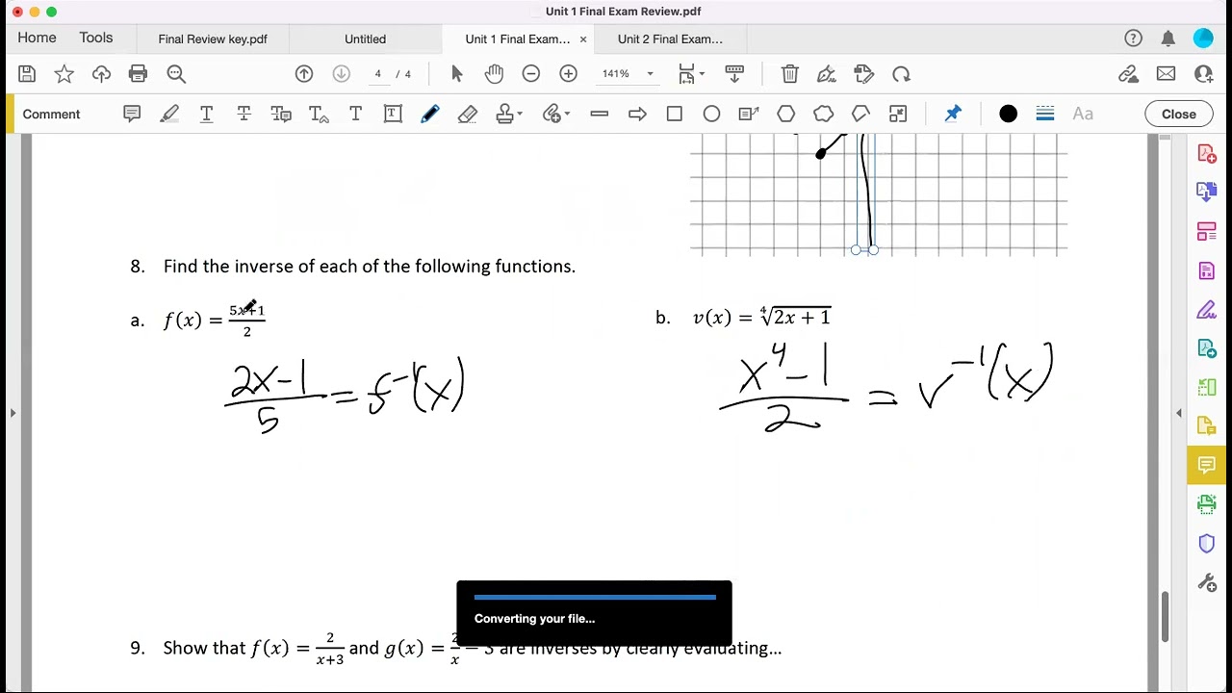Zoom out of the page
Image resolution: width=1232 pixels, height=693 pixels.
point(531,74)
